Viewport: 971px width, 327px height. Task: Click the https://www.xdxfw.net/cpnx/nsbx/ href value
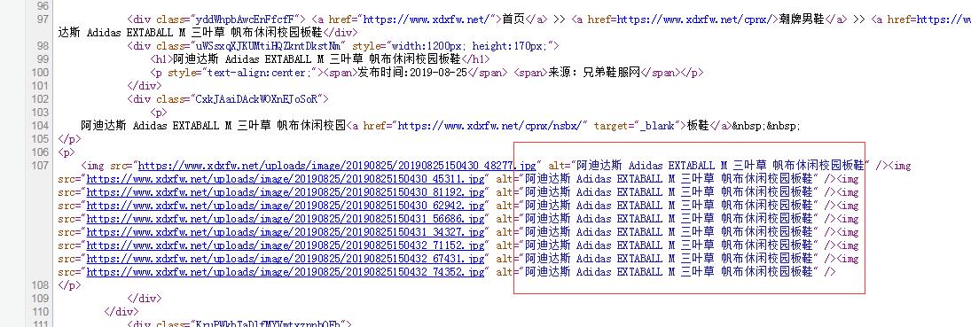(489, 126)
